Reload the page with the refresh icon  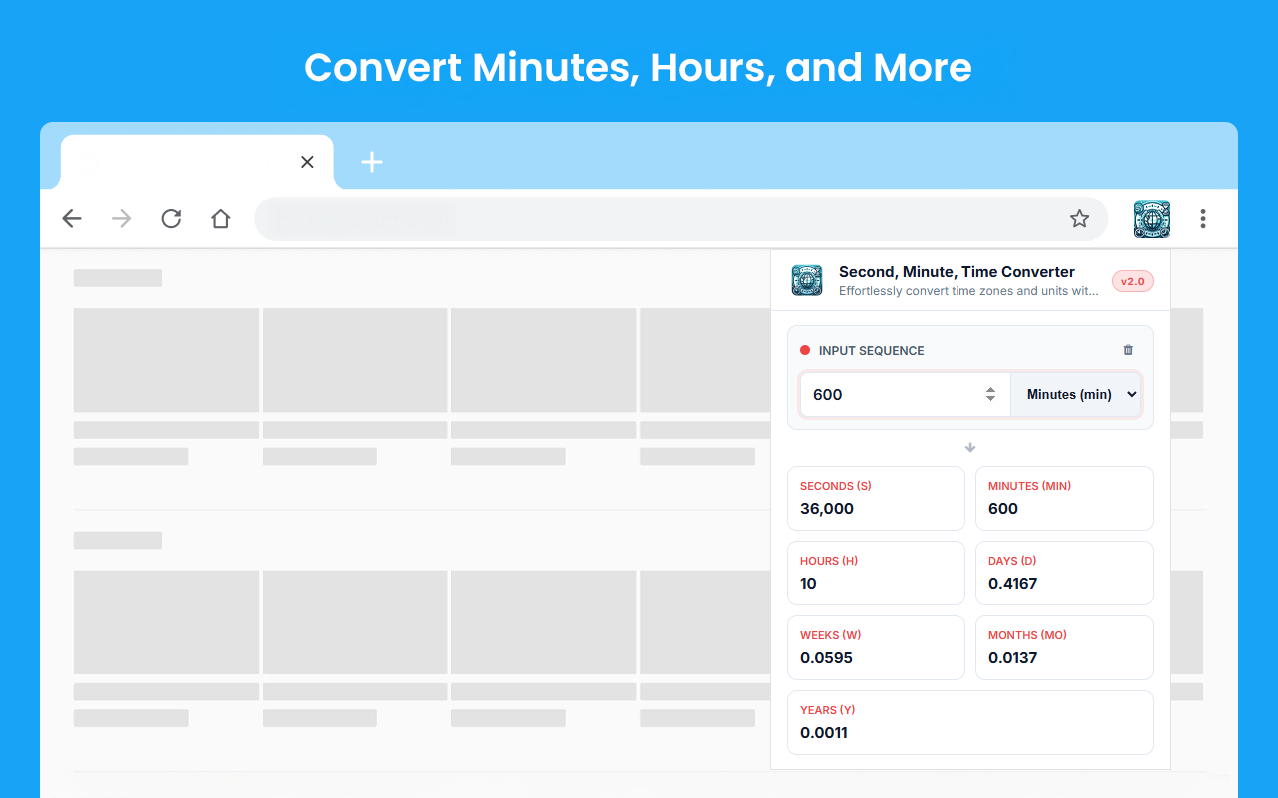[x=171, y=219]
